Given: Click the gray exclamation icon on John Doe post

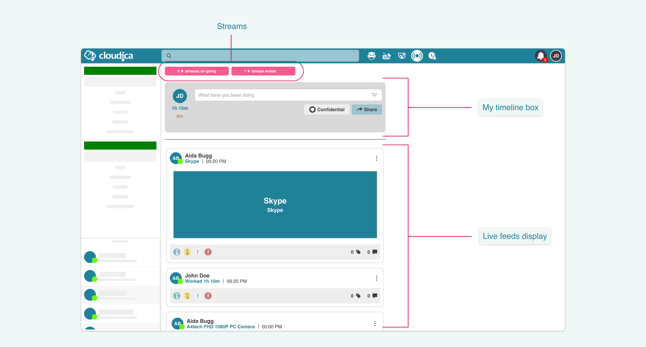Looking at the screenshot, I should [x=198, y=296].
